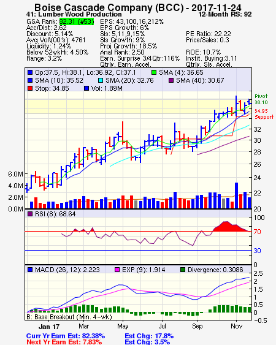Click the 6.0M volume axis label
The height and width of the screenshot is (345, 276).
click(15, 174)
